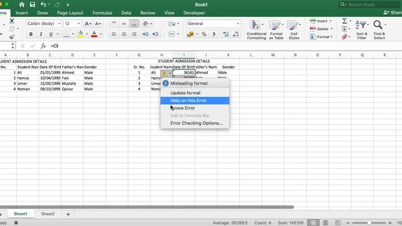Click the Wrap Text icon
The width and height of the screenshot is (402, 226).
[171, 24]
